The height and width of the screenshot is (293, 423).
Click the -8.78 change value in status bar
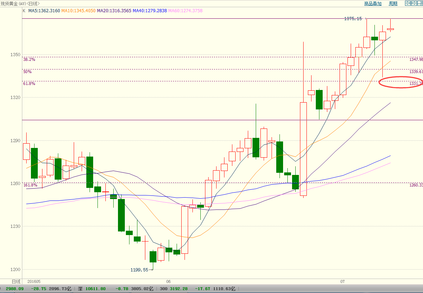click(122, 289)
